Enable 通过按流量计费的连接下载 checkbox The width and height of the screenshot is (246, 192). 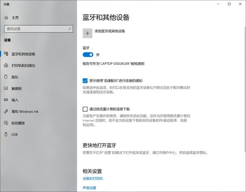tap(85, 109)
